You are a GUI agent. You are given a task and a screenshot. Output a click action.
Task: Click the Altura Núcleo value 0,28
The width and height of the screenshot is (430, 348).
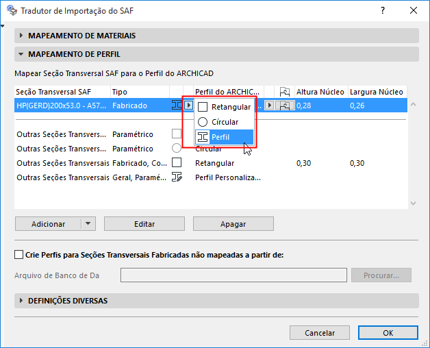click(x=303, y=105)
